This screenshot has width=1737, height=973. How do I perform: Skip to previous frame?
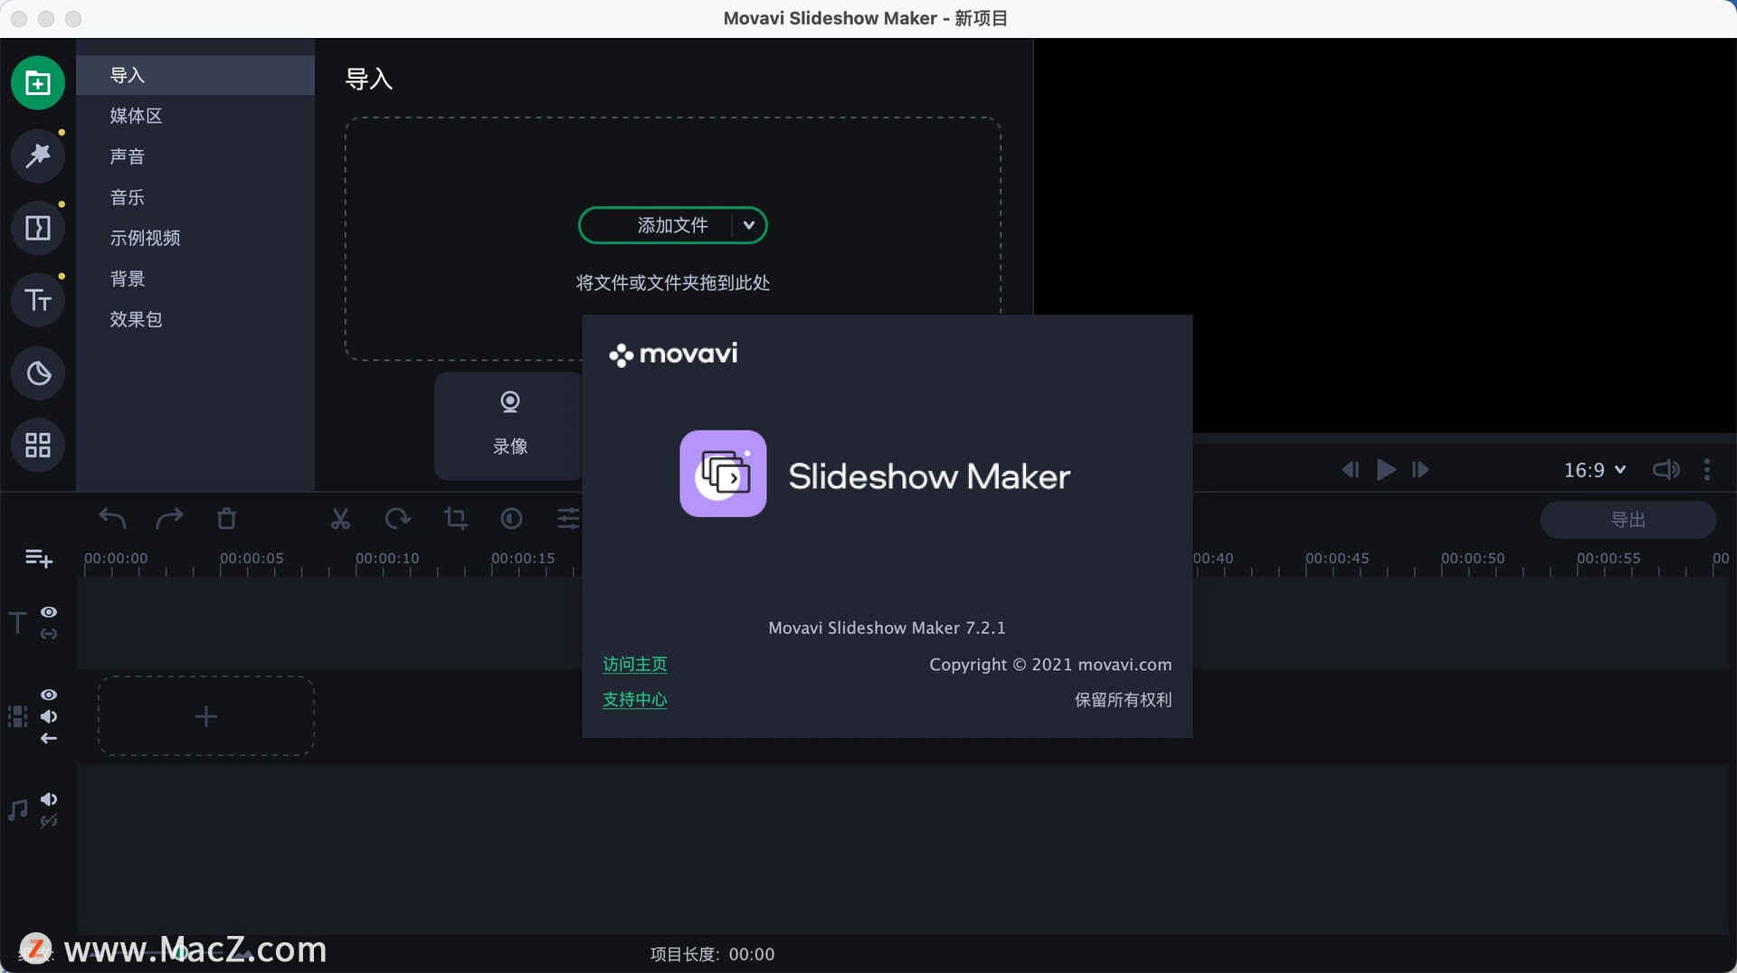[x=1350, y=469]
